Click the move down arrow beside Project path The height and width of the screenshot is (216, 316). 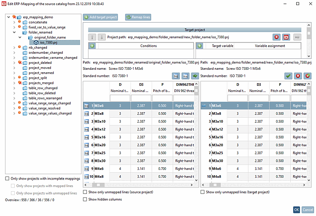tap(102, 37)
